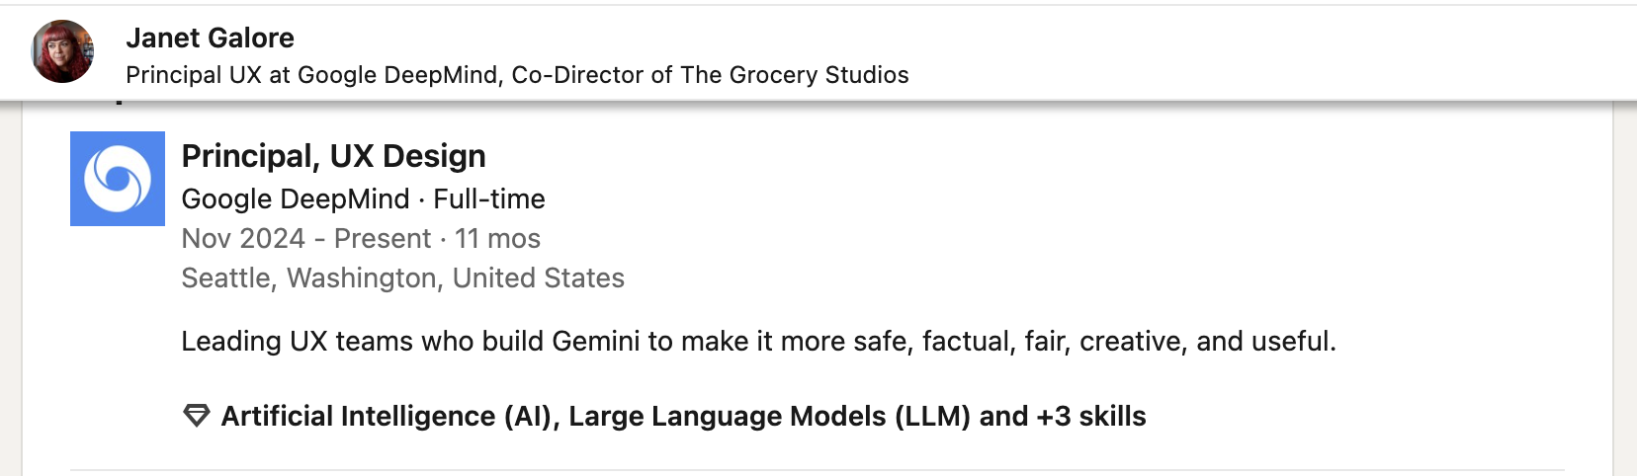Click Janet Galore's profile photo
Screen dimensions: 1637x476
[x=62, y=51]
